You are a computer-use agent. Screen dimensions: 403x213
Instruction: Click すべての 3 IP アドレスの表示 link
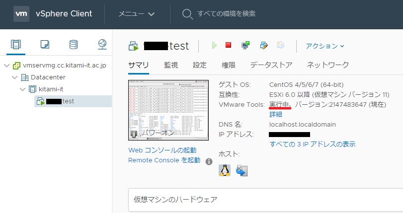(313, 144)
